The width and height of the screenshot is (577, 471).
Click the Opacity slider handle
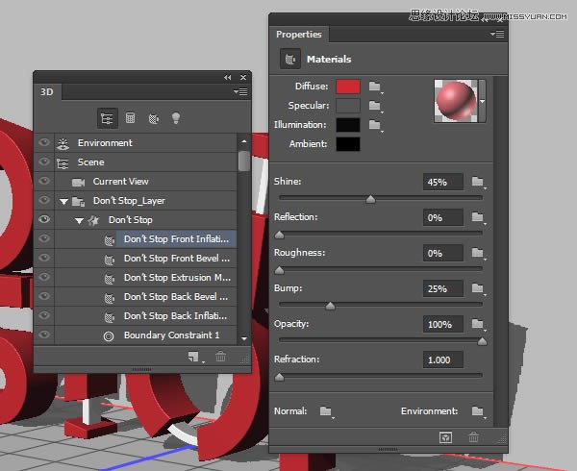coord(482,341)
